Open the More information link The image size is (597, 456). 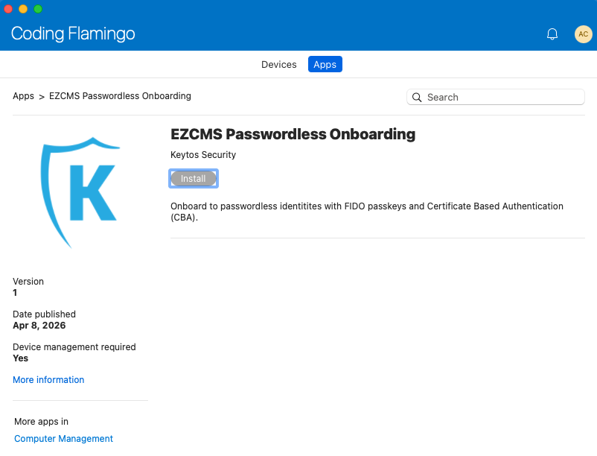coord(48,379)
